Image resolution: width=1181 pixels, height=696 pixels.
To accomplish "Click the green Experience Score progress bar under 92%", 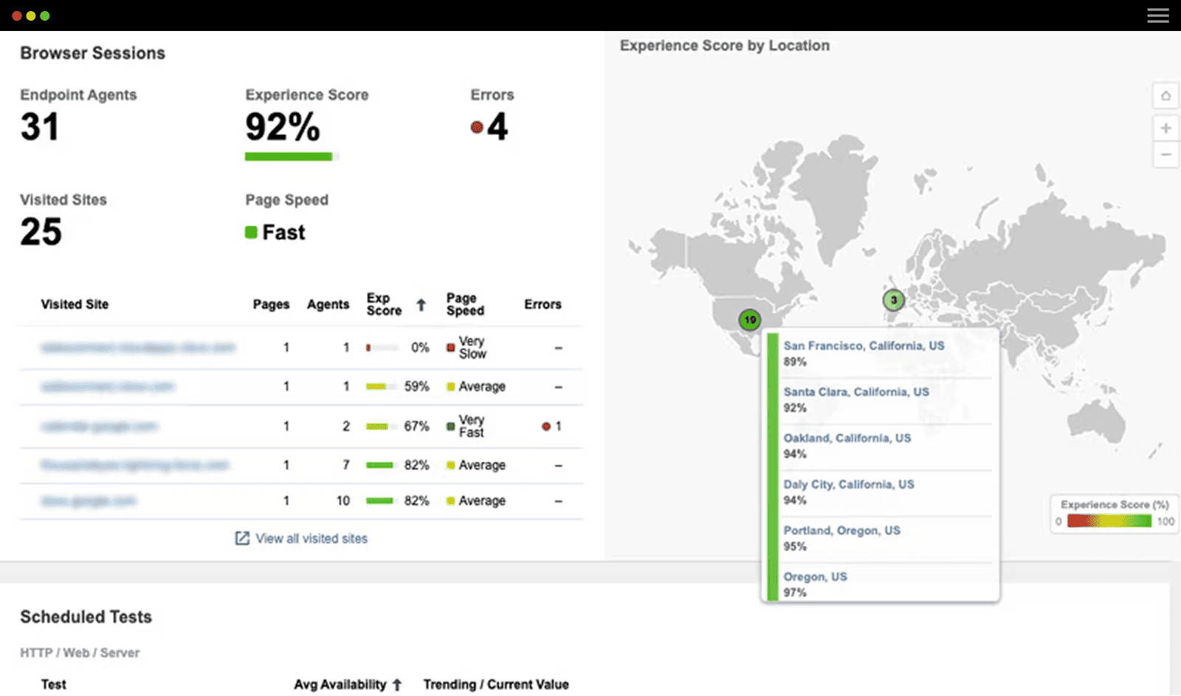I will pyautogui.click(x=289, y=156).
